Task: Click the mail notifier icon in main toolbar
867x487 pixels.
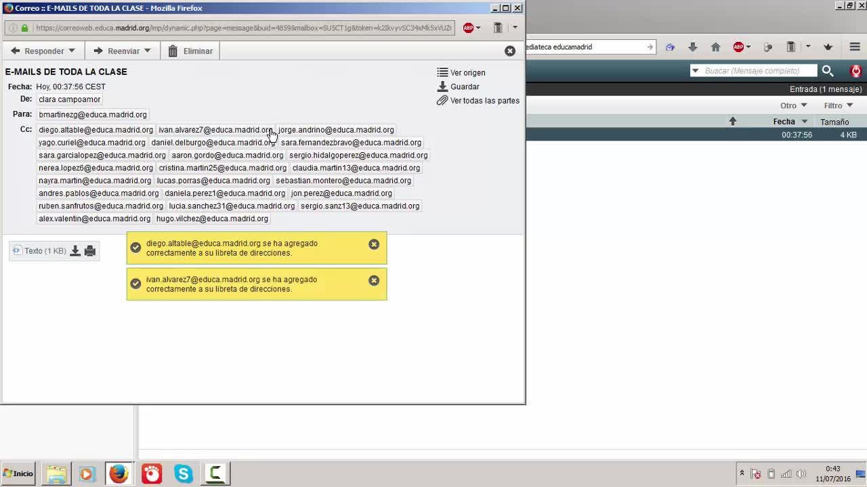Action: point(670,47)
